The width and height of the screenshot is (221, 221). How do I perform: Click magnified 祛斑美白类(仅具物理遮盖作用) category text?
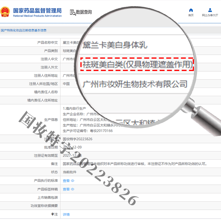coord(137,65)
